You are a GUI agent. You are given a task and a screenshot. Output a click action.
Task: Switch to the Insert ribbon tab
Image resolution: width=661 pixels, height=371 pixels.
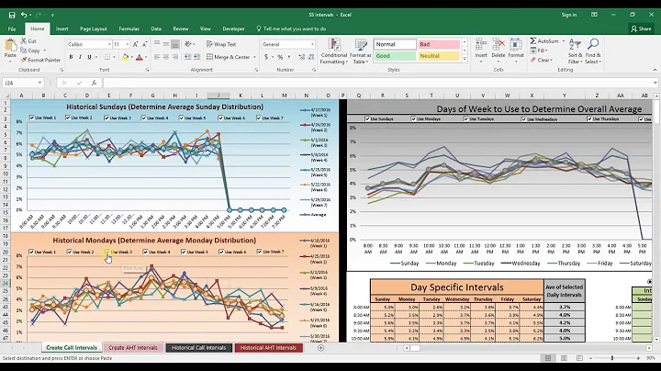62,28
